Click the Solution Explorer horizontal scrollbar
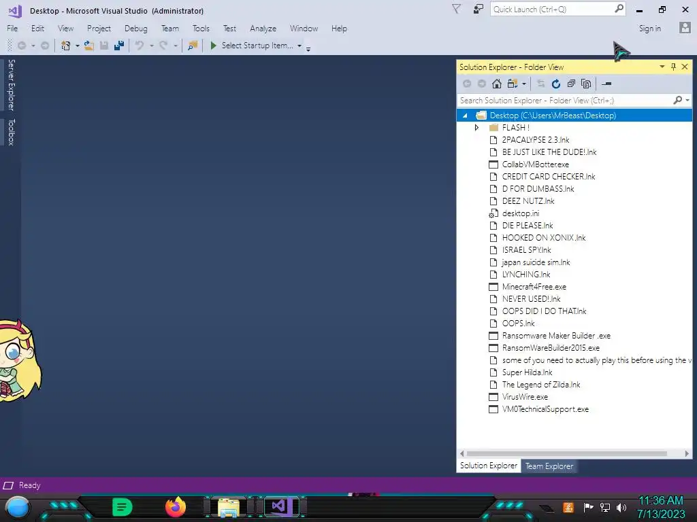 (x=566, y=453)
